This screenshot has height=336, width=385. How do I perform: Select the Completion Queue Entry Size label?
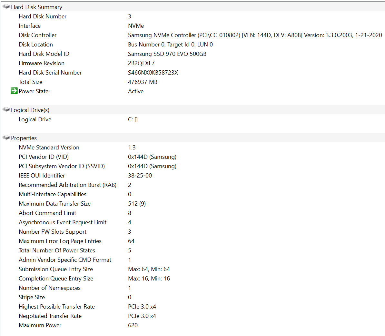pos(56,279)
